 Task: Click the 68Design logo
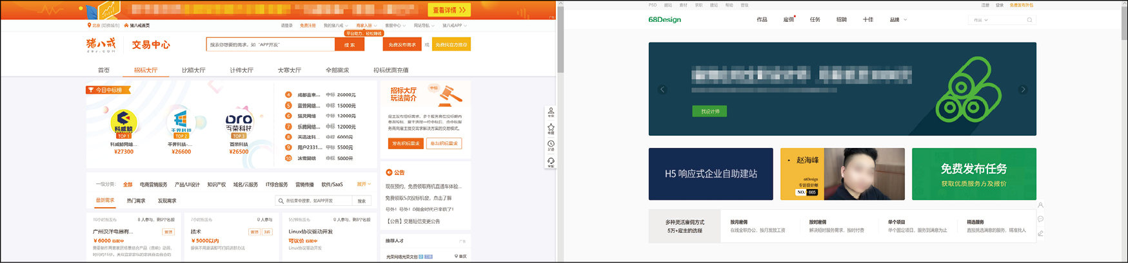[x=664, y=20]
